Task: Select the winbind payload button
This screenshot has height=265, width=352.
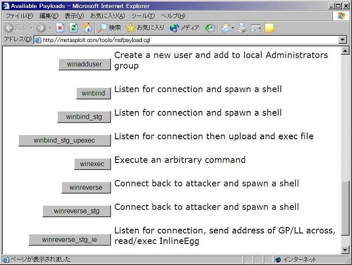Action: pos(93,93)
